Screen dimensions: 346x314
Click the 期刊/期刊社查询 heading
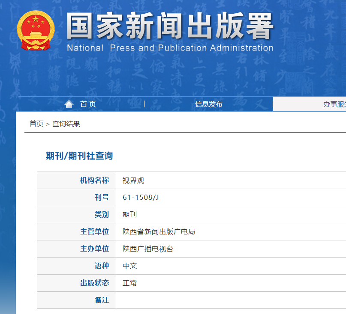click(79, 156)
